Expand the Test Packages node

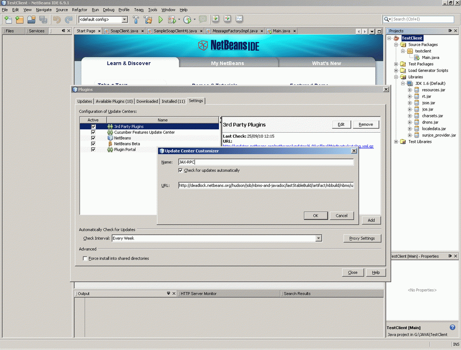click(x=396, y=64)
